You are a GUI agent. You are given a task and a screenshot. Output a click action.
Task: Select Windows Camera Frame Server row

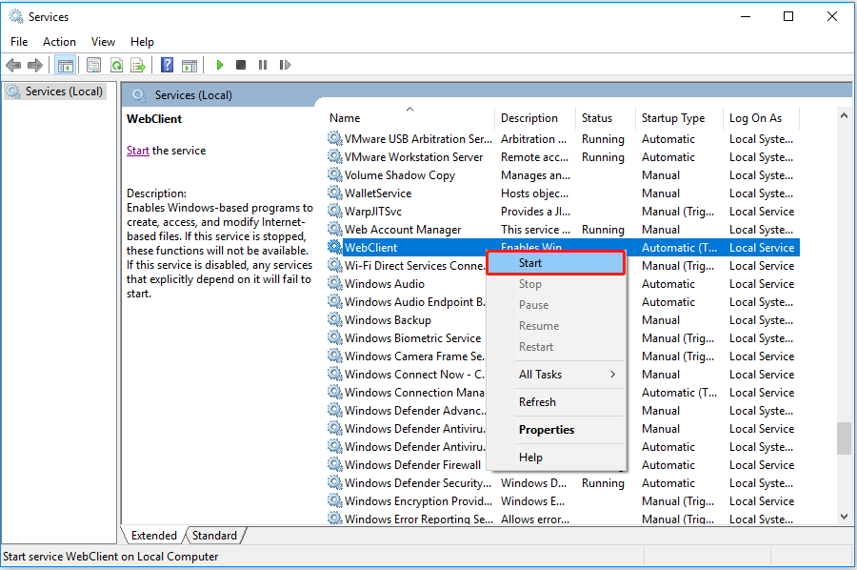click(407, 356)
